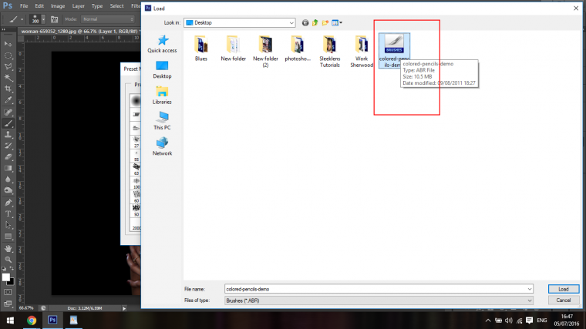The width and height of the screenshot is (586, 329).
Task: Select the Eyedropper tool
Action: click(x=8, y=100)
